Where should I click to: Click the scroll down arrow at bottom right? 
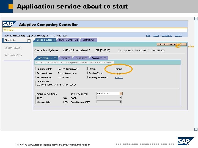pos(196,129)
